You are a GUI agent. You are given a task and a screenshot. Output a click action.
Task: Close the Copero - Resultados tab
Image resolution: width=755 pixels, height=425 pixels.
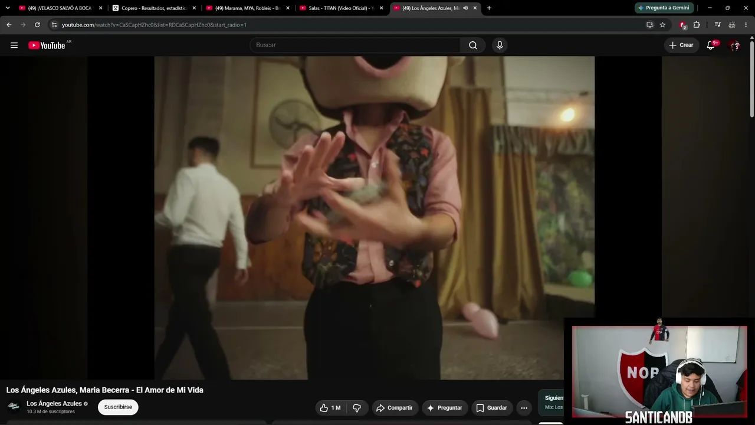[x=194, y=8]
